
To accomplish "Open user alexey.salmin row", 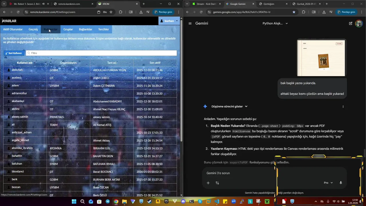I will pyautogui.click(x=90, y=117).
